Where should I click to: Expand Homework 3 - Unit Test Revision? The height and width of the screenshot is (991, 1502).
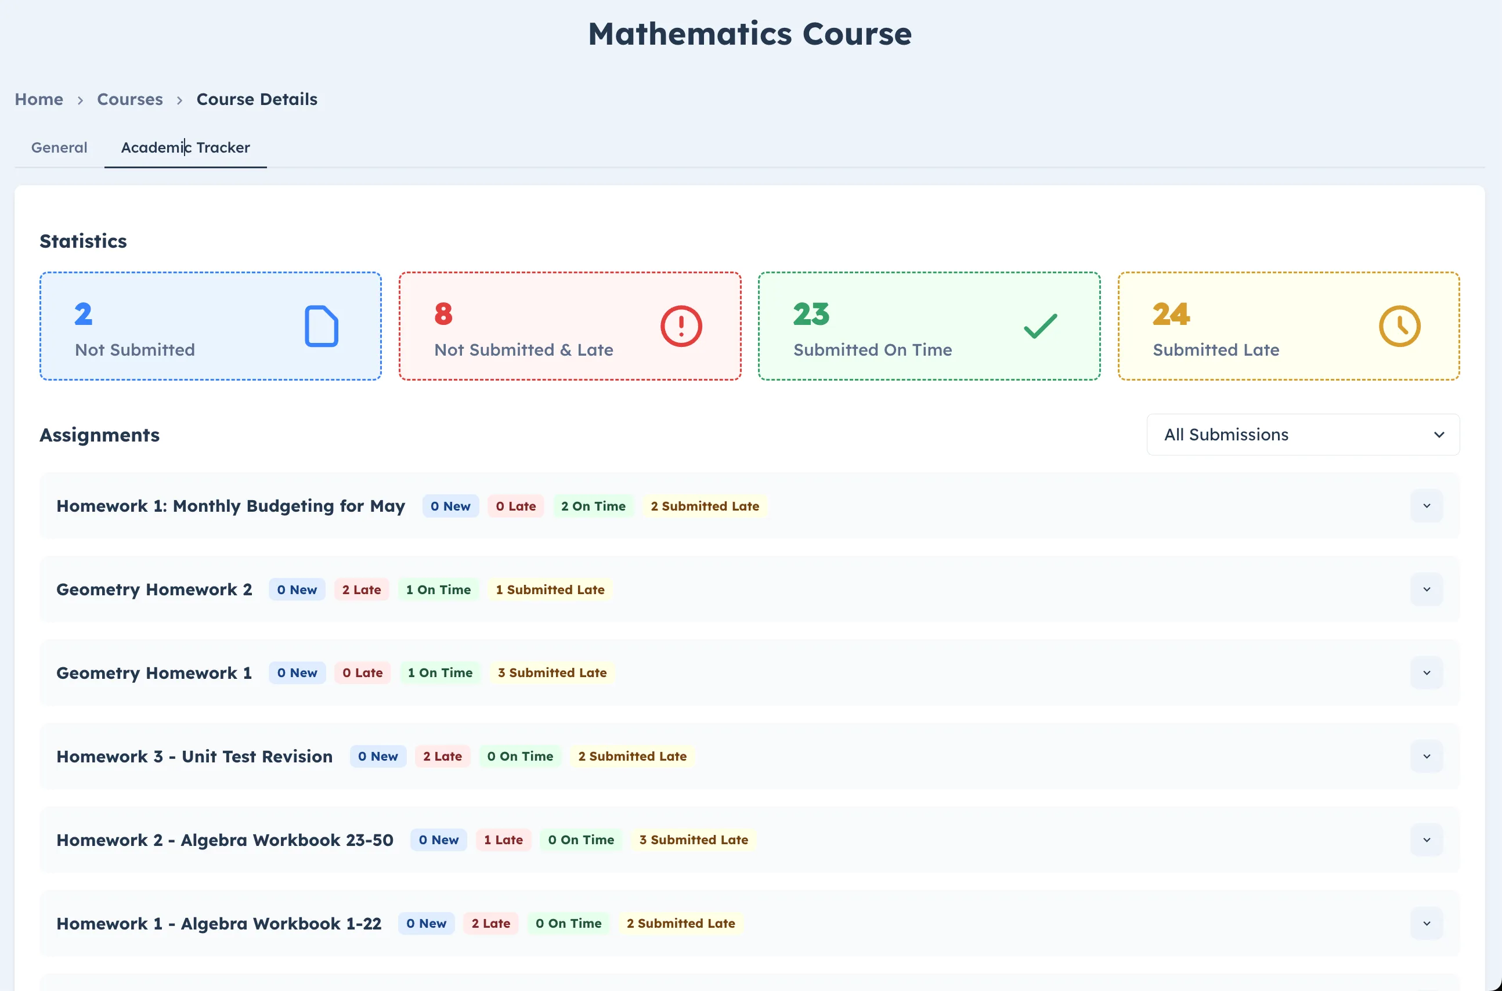1426,756
